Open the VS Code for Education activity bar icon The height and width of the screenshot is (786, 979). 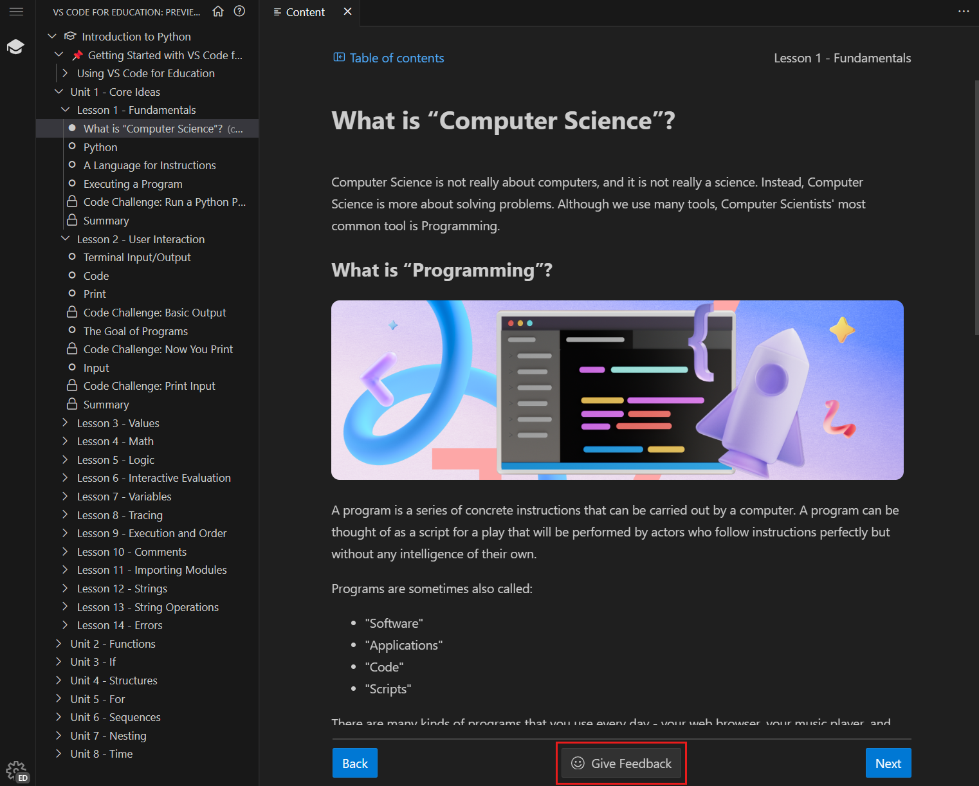[15, 46]
